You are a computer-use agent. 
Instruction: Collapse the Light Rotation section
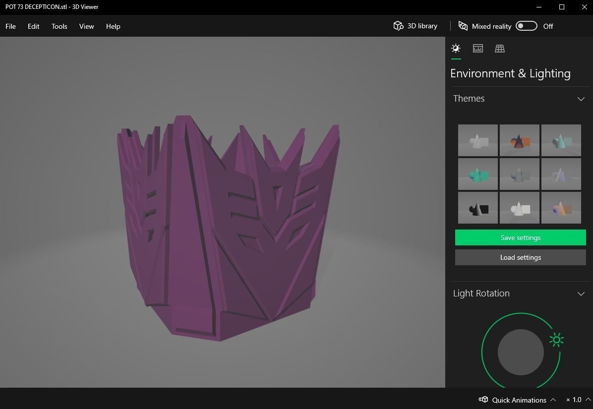point(581,293)
